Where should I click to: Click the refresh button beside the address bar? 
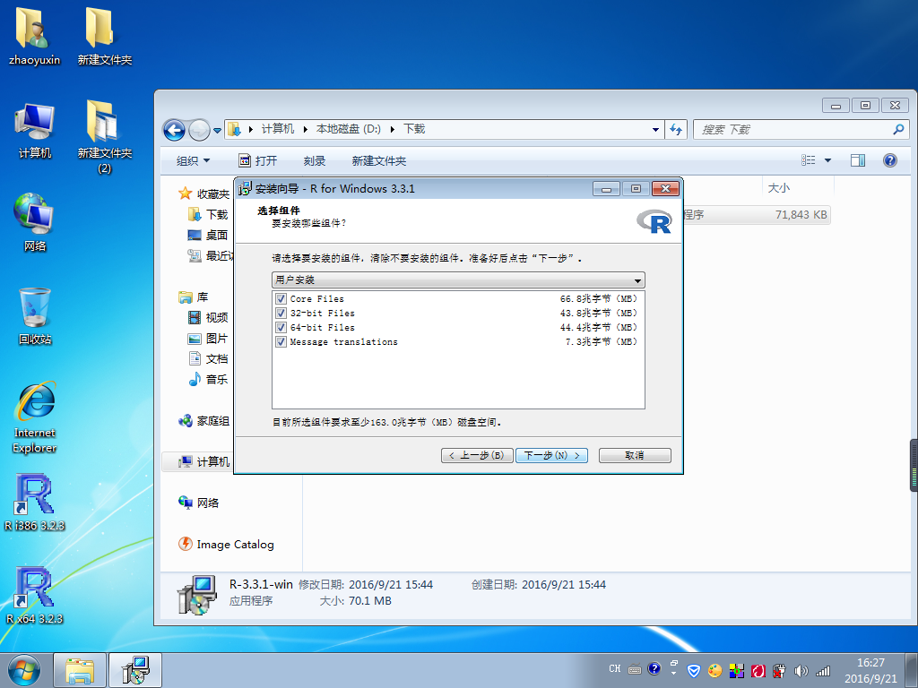pos(676,129)
